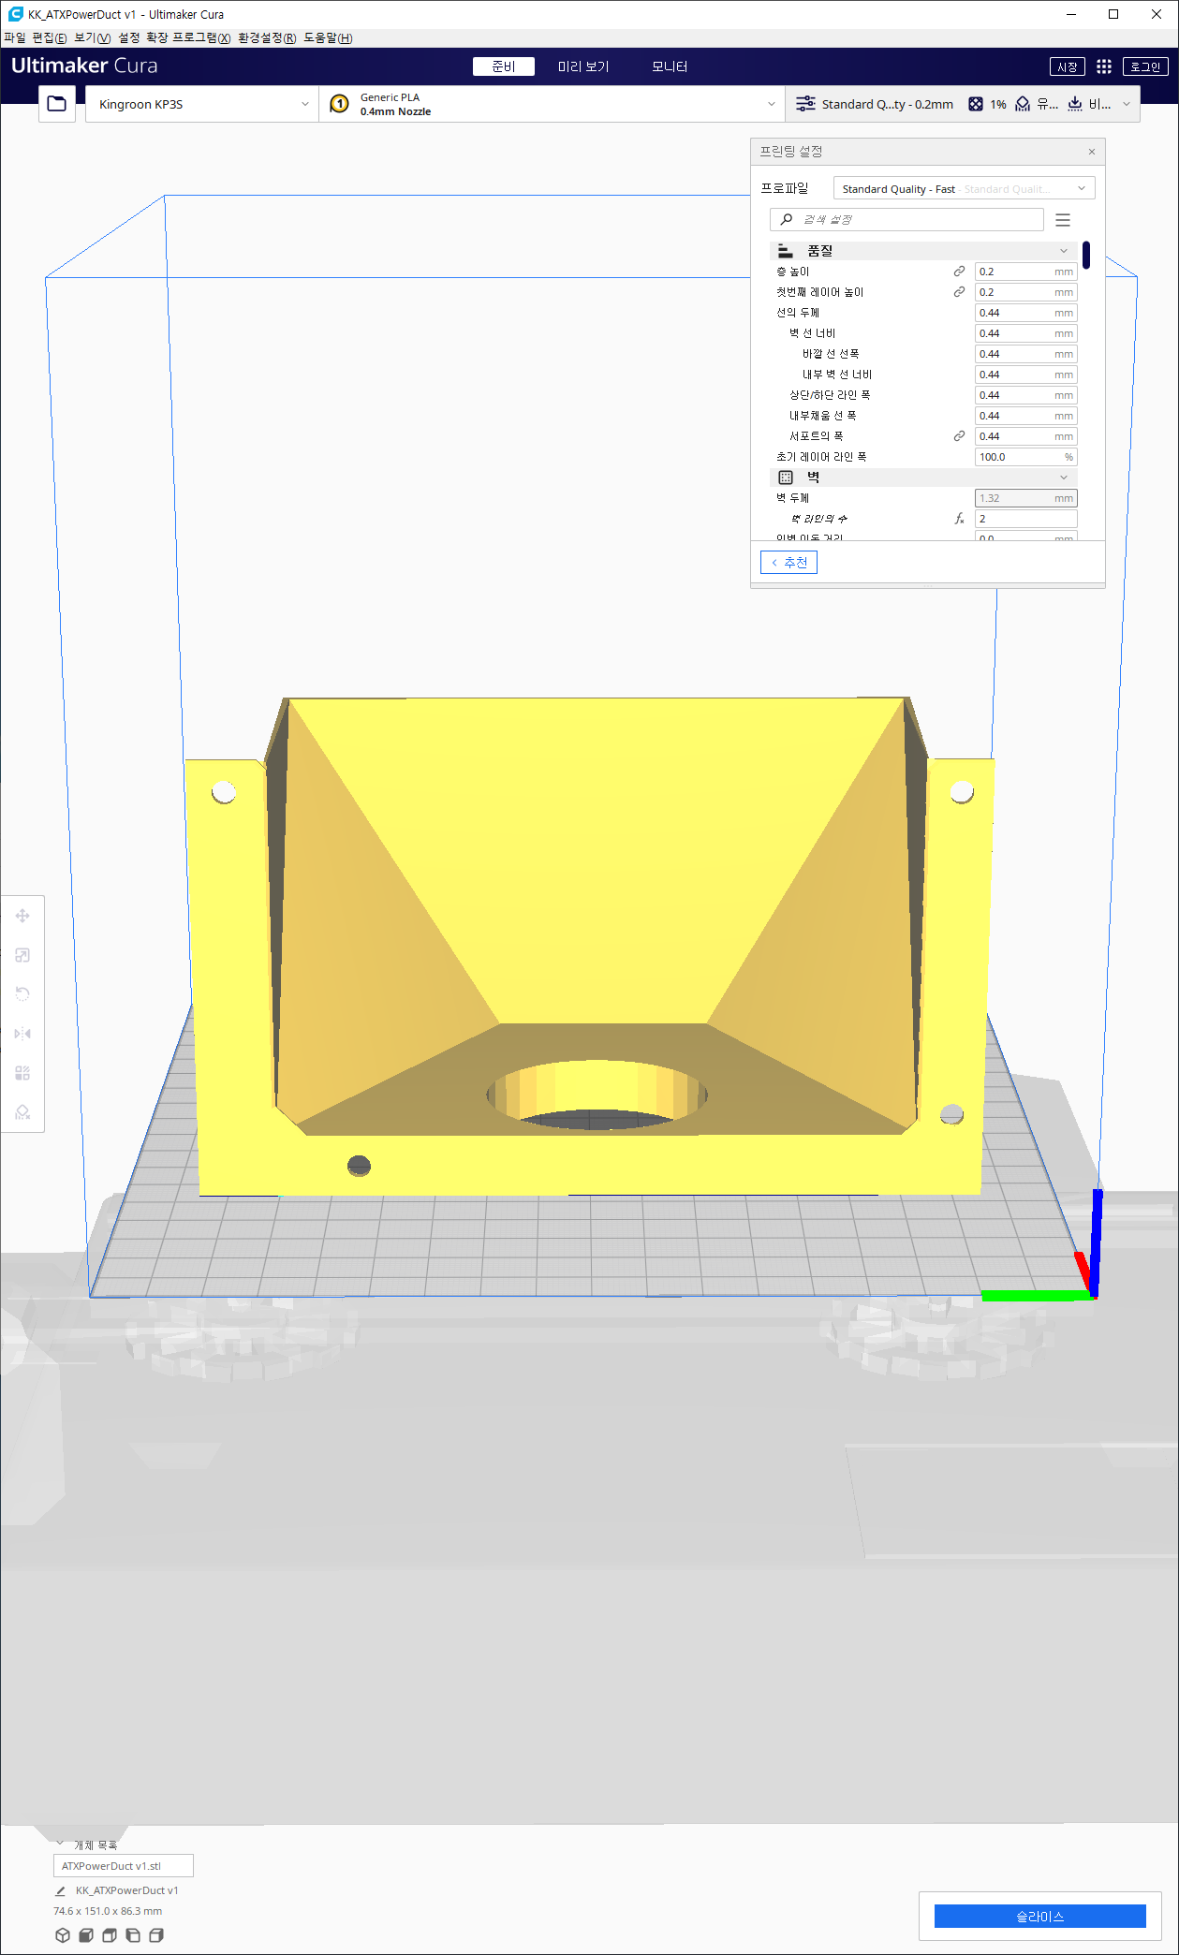The height and width of the screenshot is (1955, 1179).
Task: Click the KK_ATXPowerDuct v1 job name
Action: pos(126,1890)
